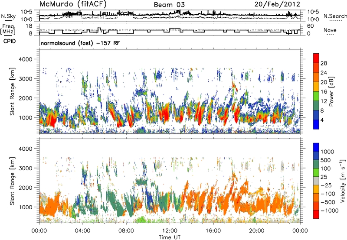Click the CPID label
347x240 pixels.
tap(10, 41)
